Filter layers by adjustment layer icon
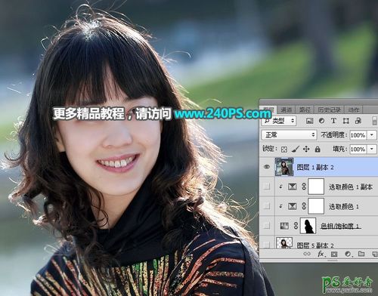Viewport: 378px width, 296px height. [321, 121]
